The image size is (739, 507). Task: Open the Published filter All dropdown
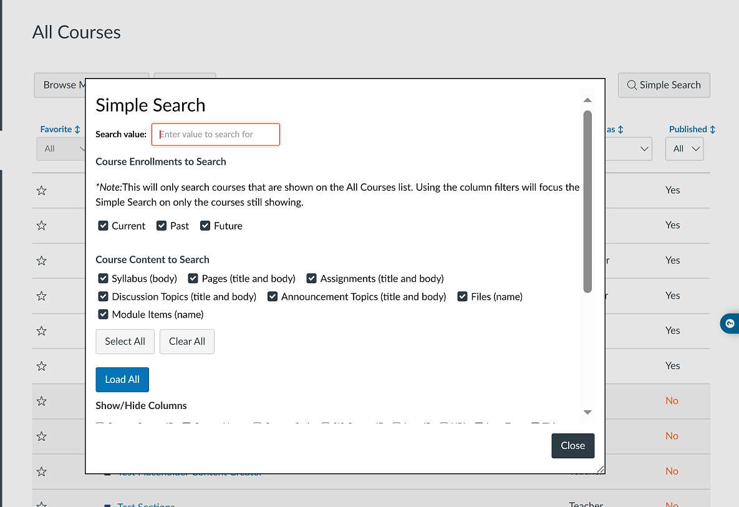684,148
